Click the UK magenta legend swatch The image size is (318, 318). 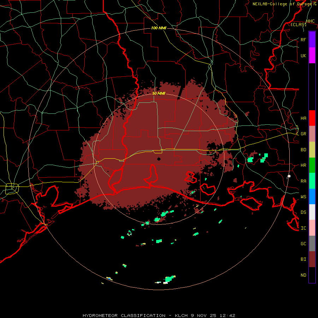(x=312, y=55)
